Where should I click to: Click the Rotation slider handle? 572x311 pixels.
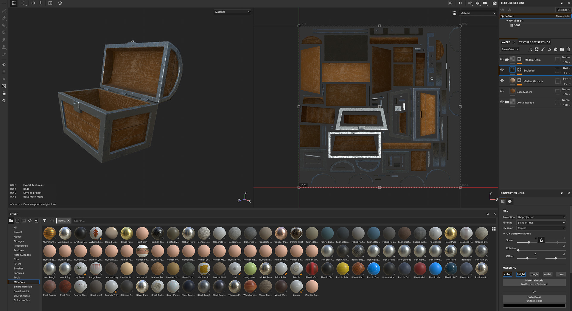[x=518, y=250]
